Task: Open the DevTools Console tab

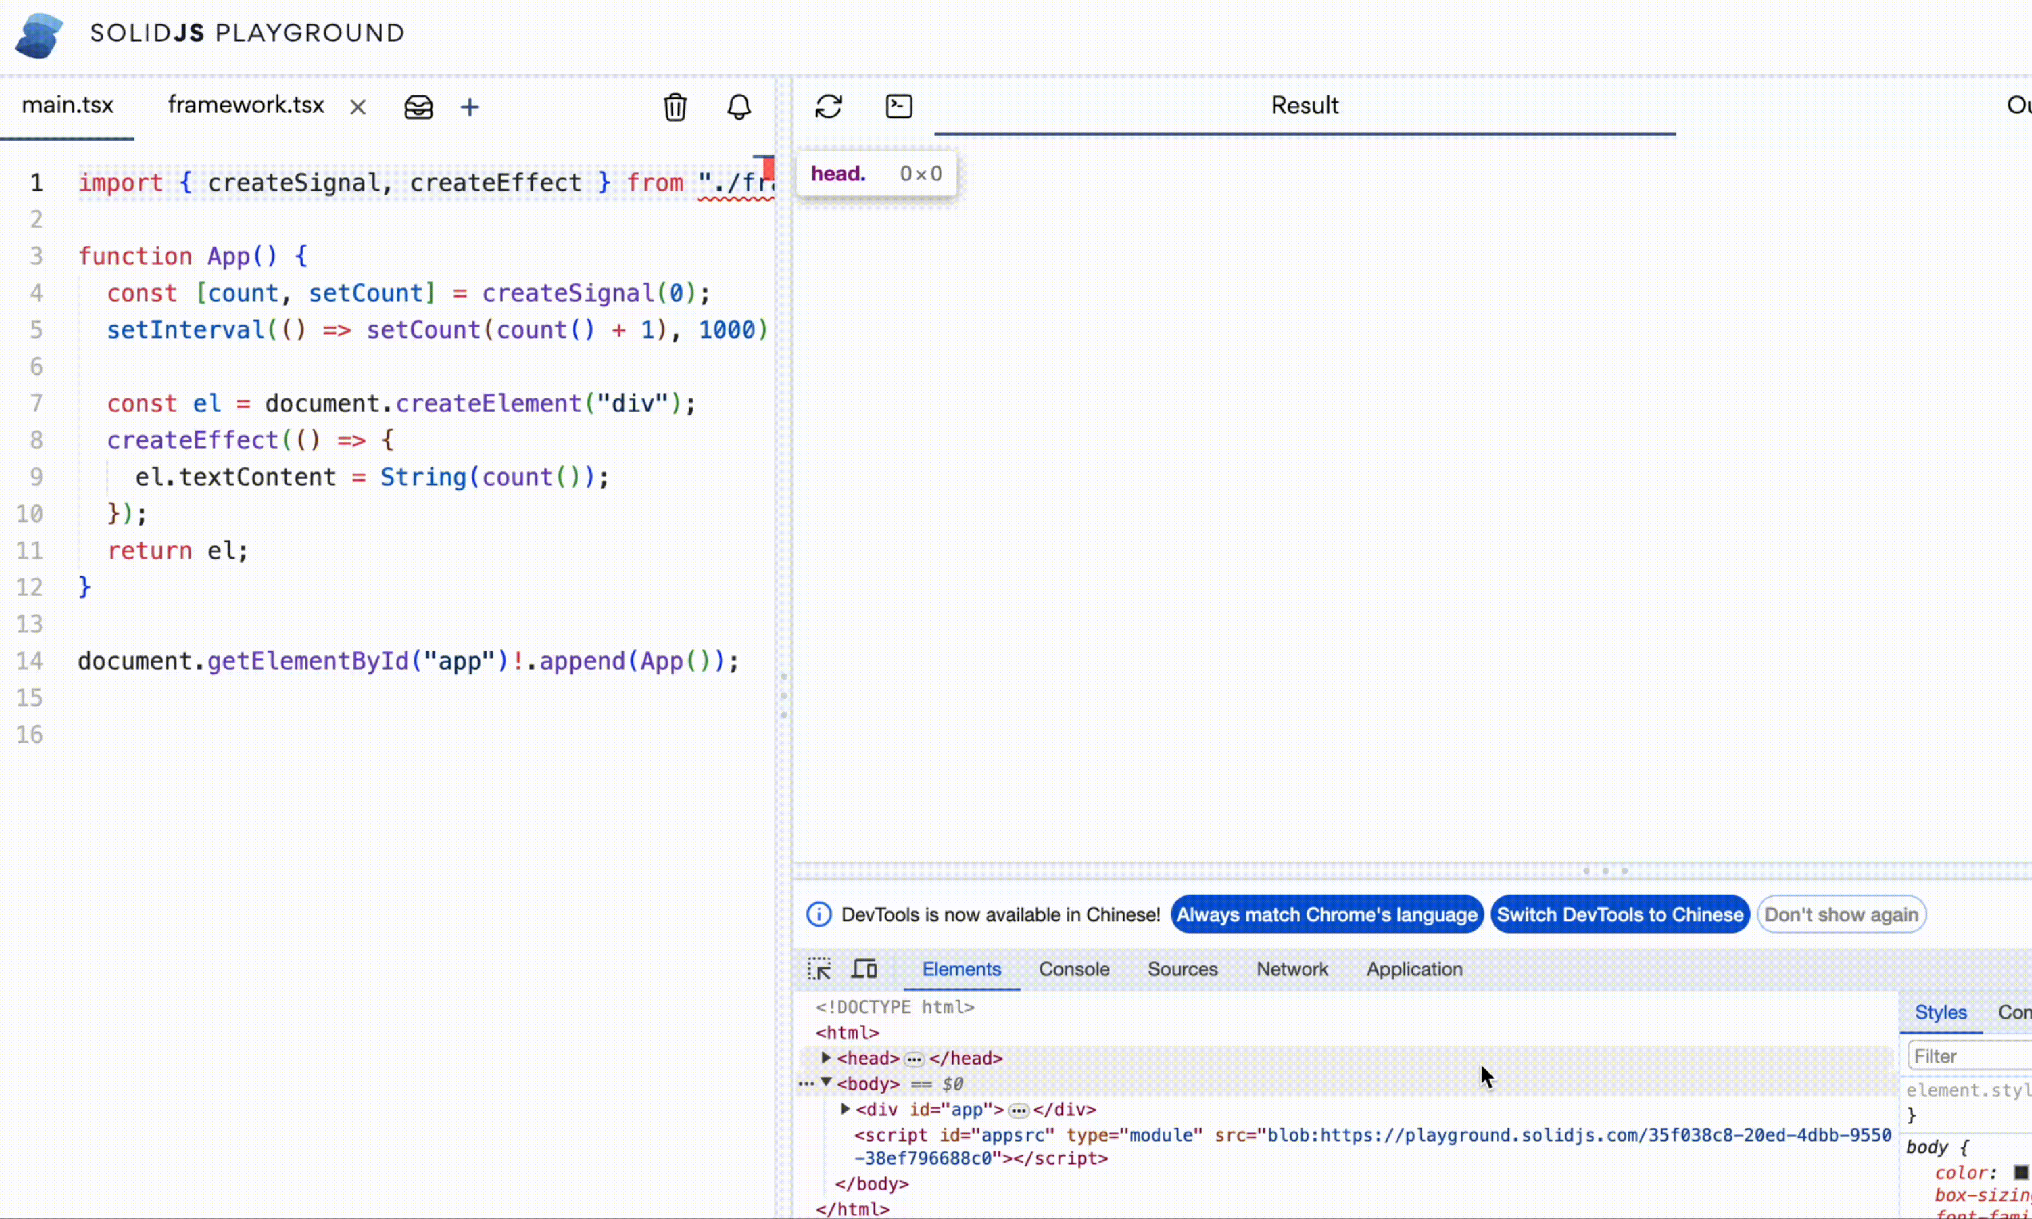Action: [x=1074, y=970]
